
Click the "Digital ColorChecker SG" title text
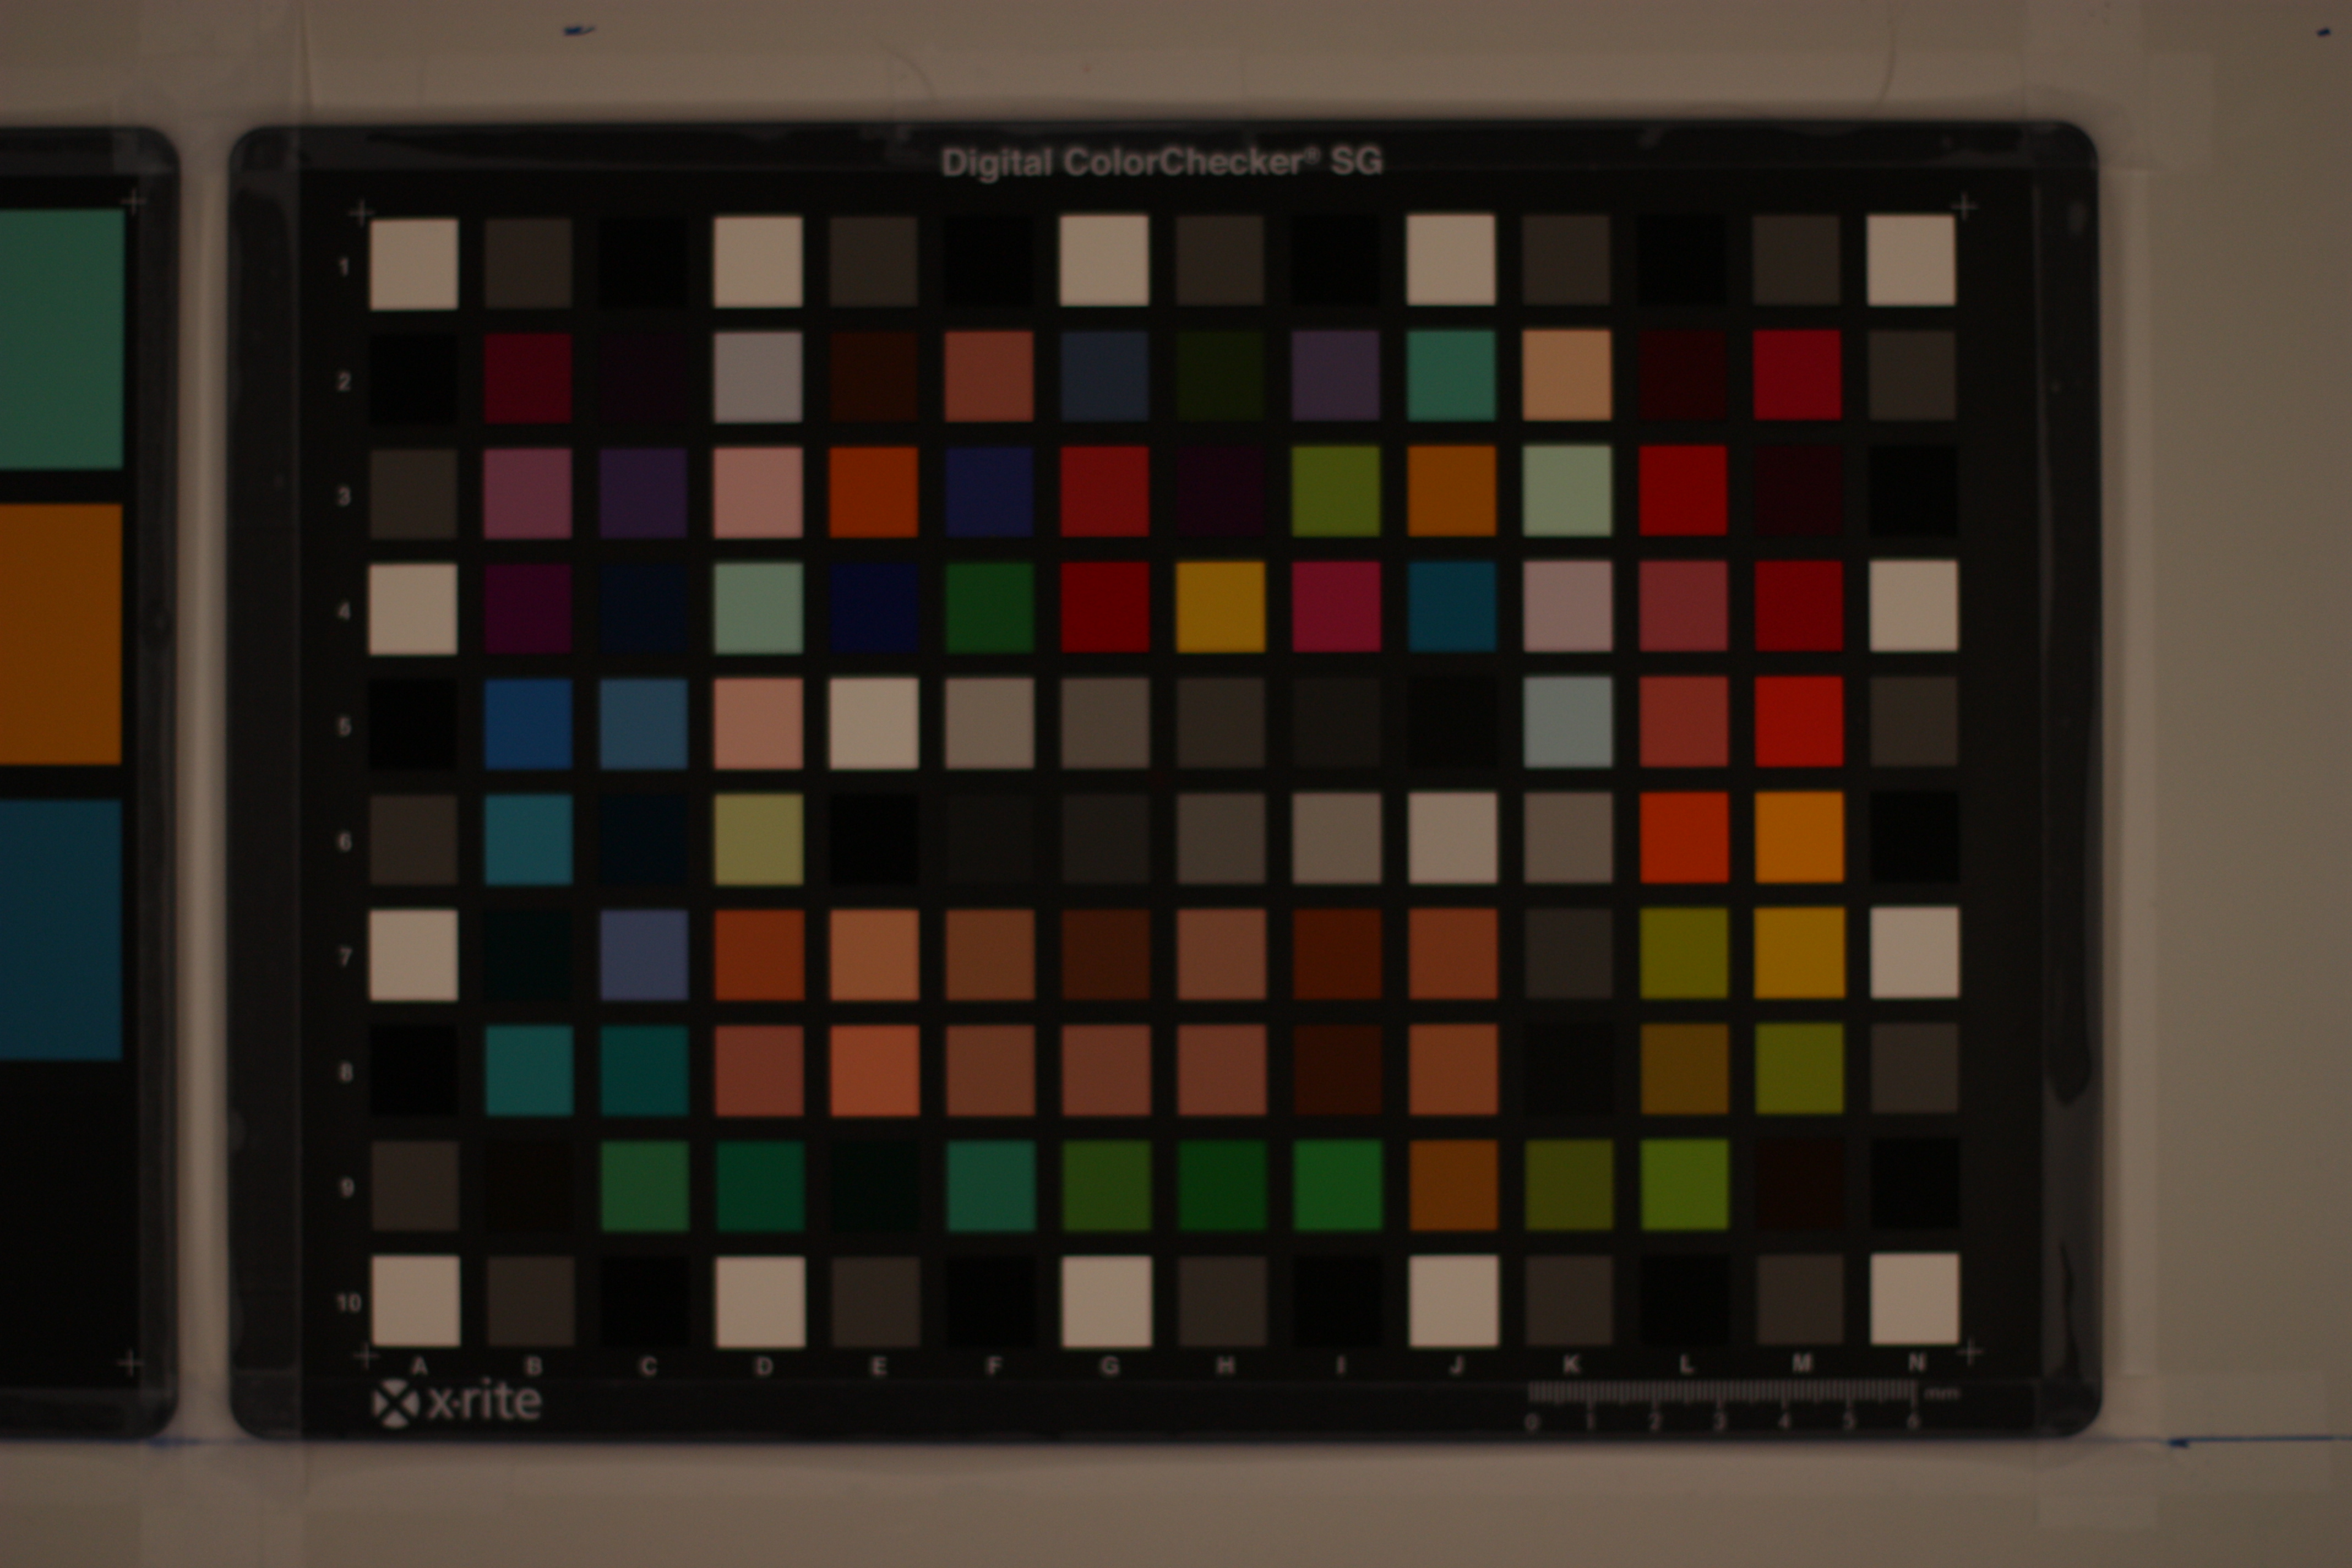pos(1162,162)
